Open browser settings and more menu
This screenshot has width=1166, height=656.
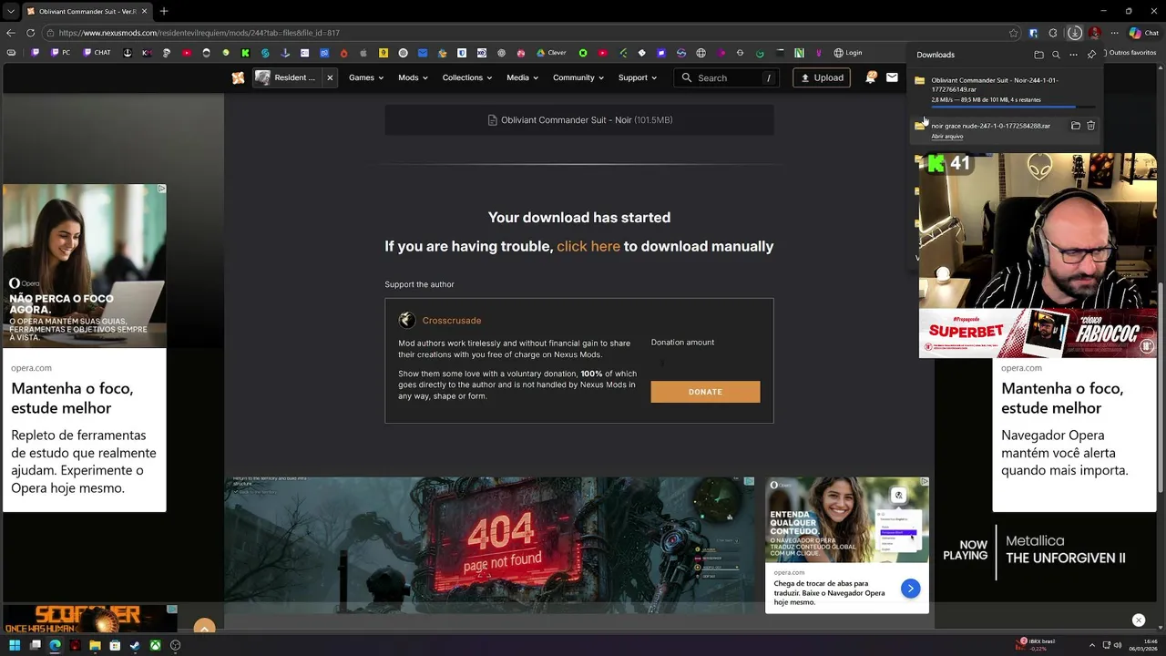[x=1114, y=33]
